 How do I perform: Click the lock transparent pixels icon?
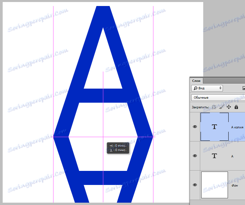coord(214,107)
